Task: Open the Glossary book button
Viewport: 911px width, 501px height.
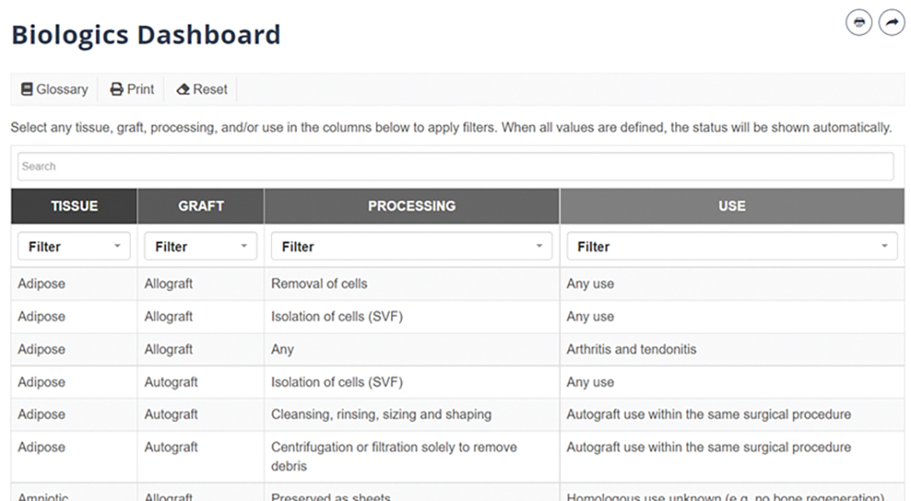Action: pos(54,89)
